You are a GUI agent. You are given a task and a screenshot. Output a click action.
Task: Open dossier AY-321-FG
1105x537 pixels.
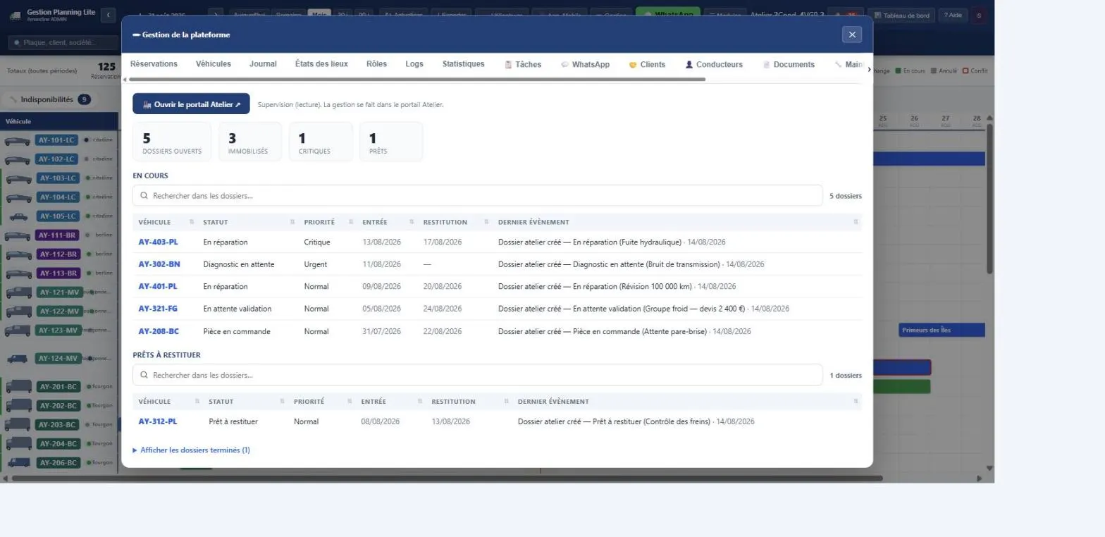[158, 309]
